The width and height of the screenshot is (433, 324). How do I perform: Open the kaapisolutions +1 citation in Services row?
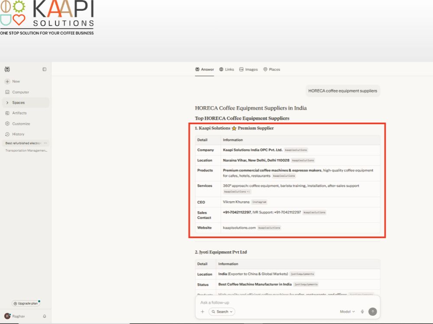(237, 191)
